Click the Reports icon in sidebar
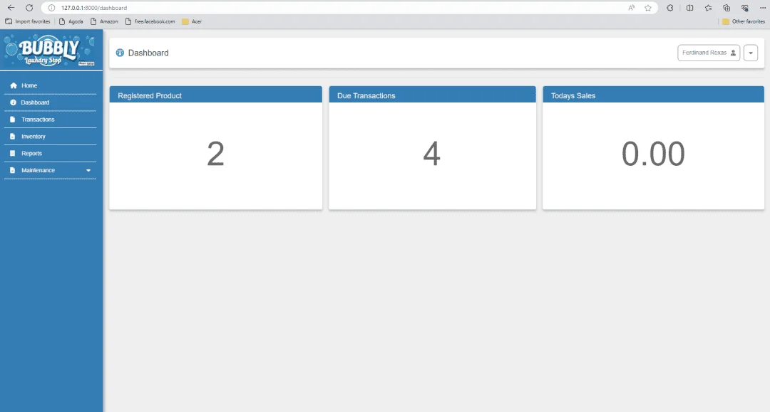Viewport: 770px width, 412px height. (13, 153)
